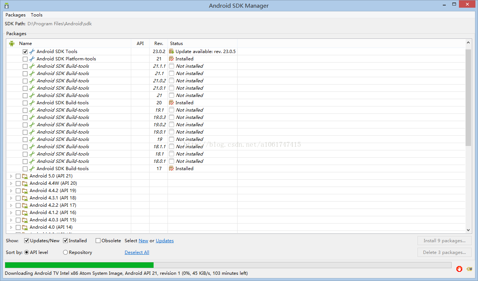Click the Android SDK Platform-tools wrench icon
This screenshot has width=478, height=281.
pos(32,59)
